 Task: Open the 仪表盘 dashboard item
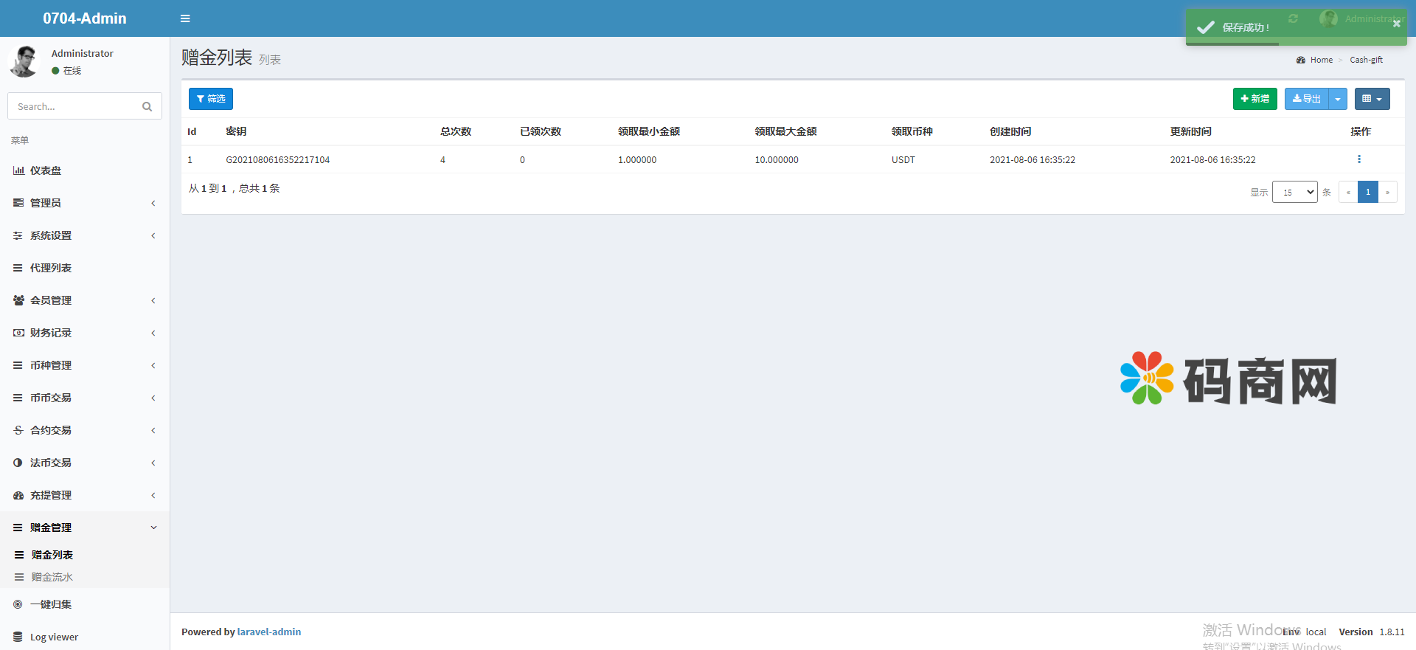pos(46,170)
